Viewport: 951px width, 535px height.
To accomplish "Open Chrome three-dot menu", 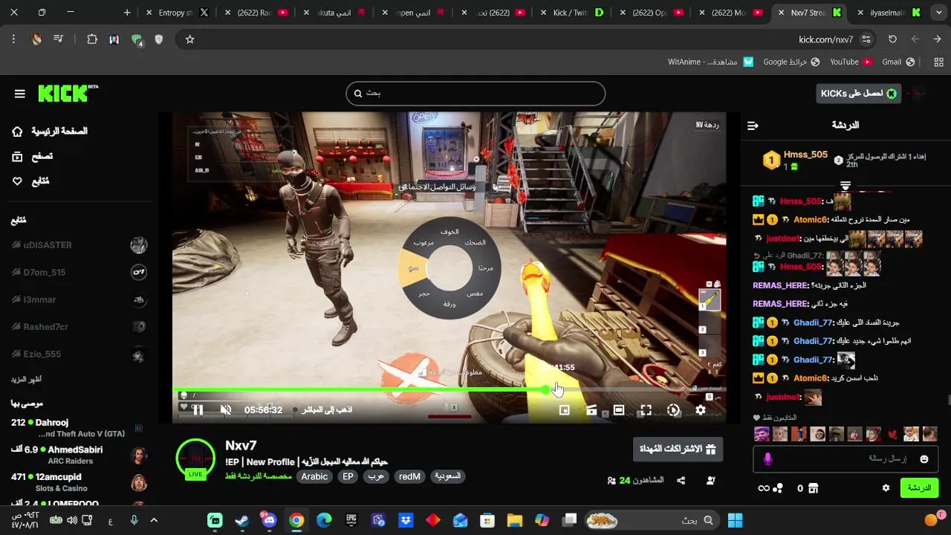I will click(14, 39).
